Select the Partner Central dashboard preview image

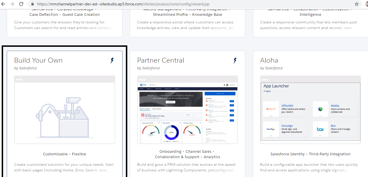(188, 110)
